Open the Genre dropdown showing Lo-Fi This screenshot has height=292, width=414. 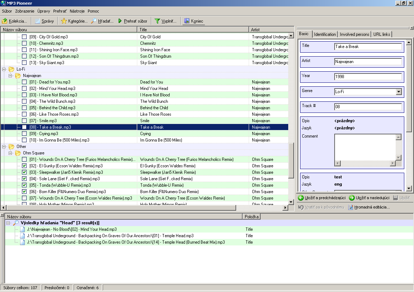(x=399, y=92)
